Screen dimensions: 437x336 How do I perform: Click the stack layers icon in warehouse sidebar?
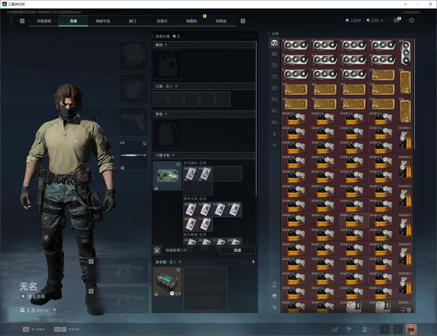click(274, 296)
